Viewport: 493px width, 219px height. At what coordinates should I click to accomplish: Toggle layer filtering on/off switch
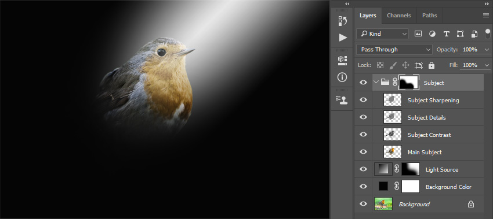coord(488,34)
